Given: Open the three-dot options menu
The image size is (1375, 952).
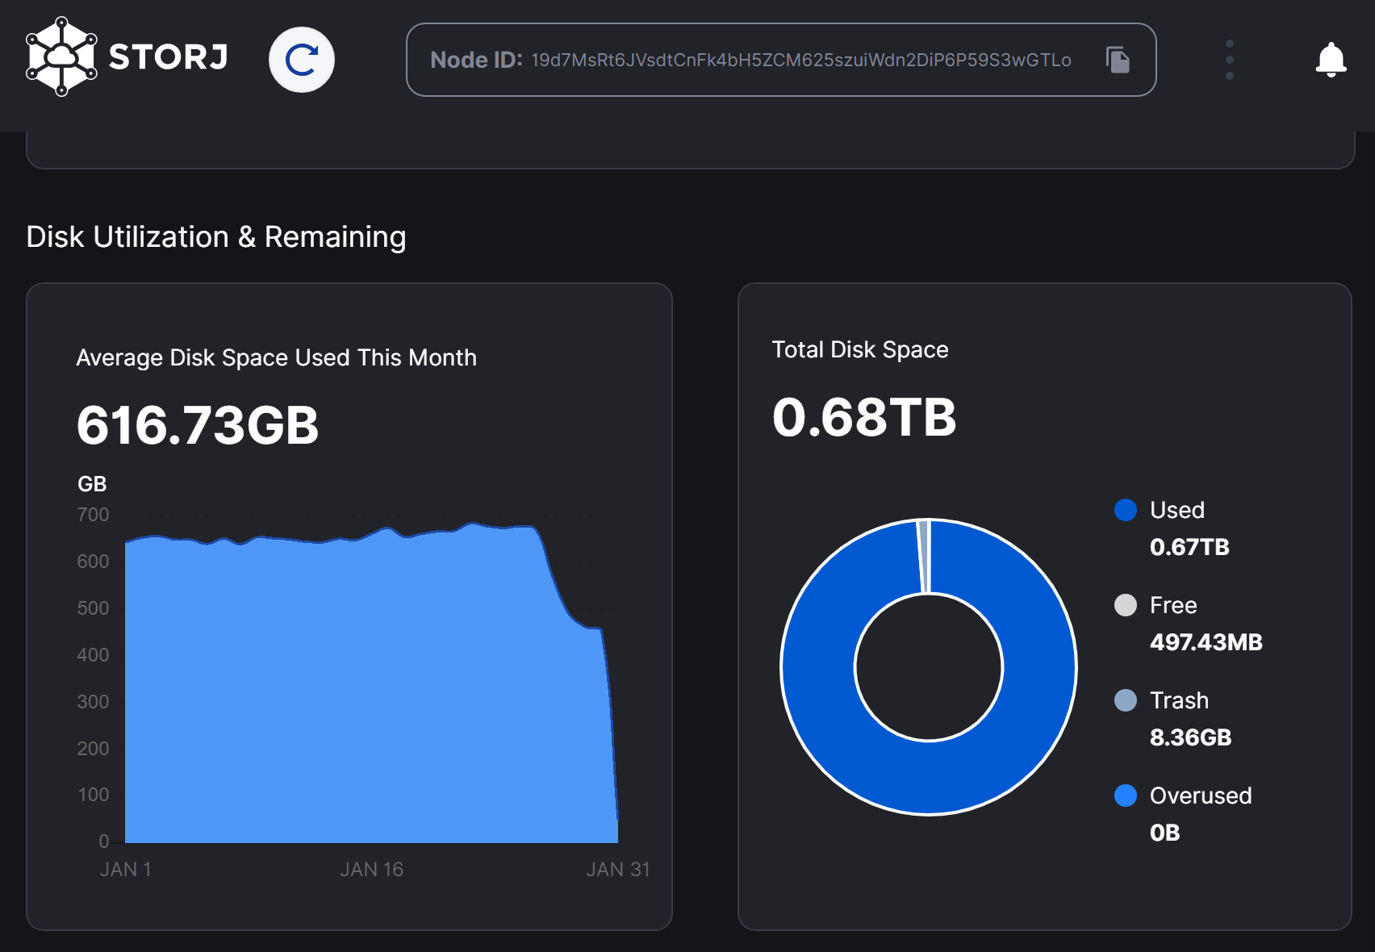Looking at the screenshot, I should tap(1229, 60).
